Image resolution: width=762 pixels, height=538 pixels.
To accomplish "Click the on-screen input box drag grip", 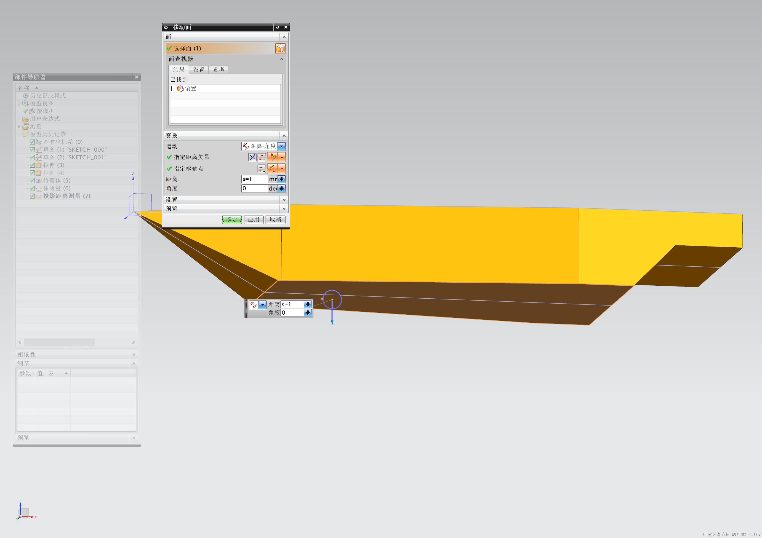I will [x=246, y=309].
